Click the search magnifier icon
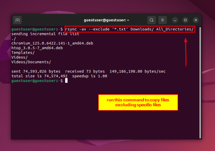The height and width of the screenshot is (151, 215). [152, 20]
